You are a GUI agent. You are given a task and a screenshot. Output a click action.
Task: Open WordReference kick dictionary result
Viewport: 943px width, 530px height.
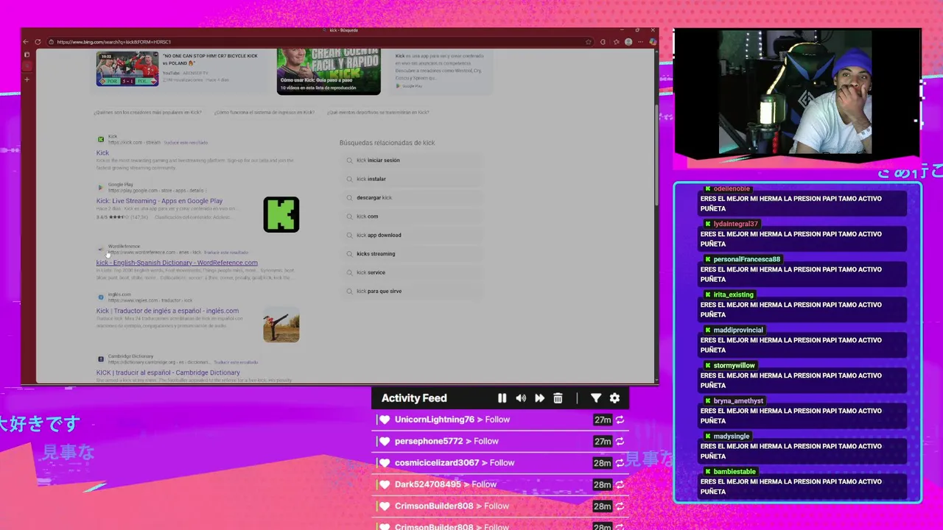click(177, 263)
